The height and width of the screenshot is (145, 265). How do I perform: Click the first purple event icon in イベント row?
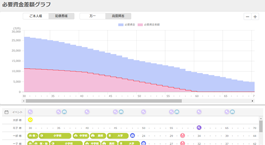tap(30, 112)
